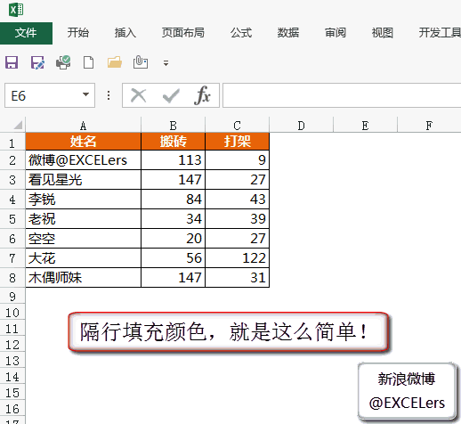Open the print preview printer icon
This screenshot has height=424, width=461.
63,62
